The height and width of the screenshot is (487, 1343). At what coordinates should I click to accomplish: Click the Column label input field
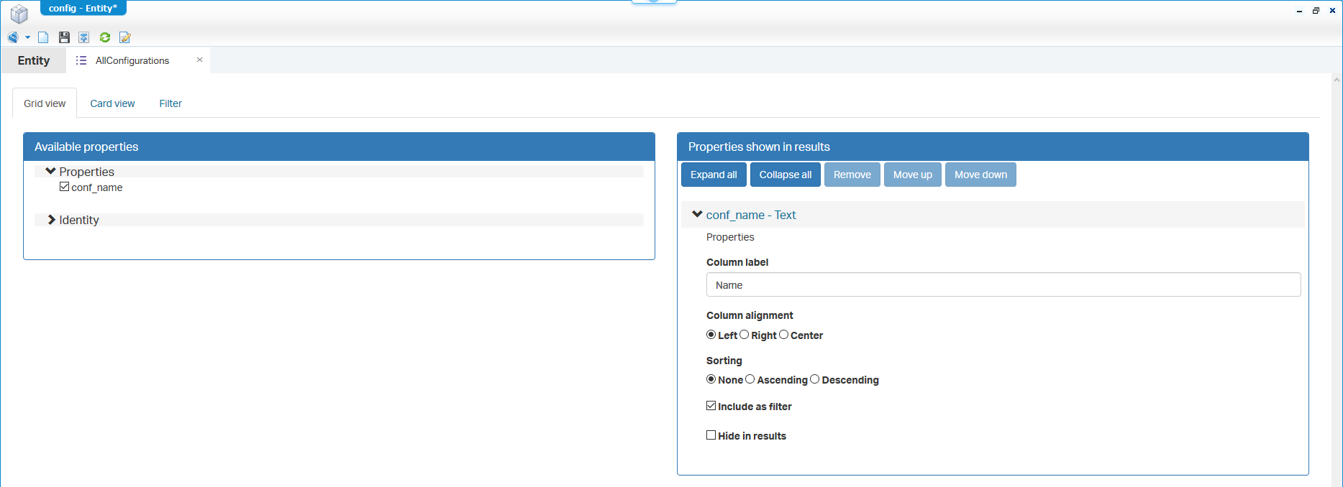pos(1003,285)
